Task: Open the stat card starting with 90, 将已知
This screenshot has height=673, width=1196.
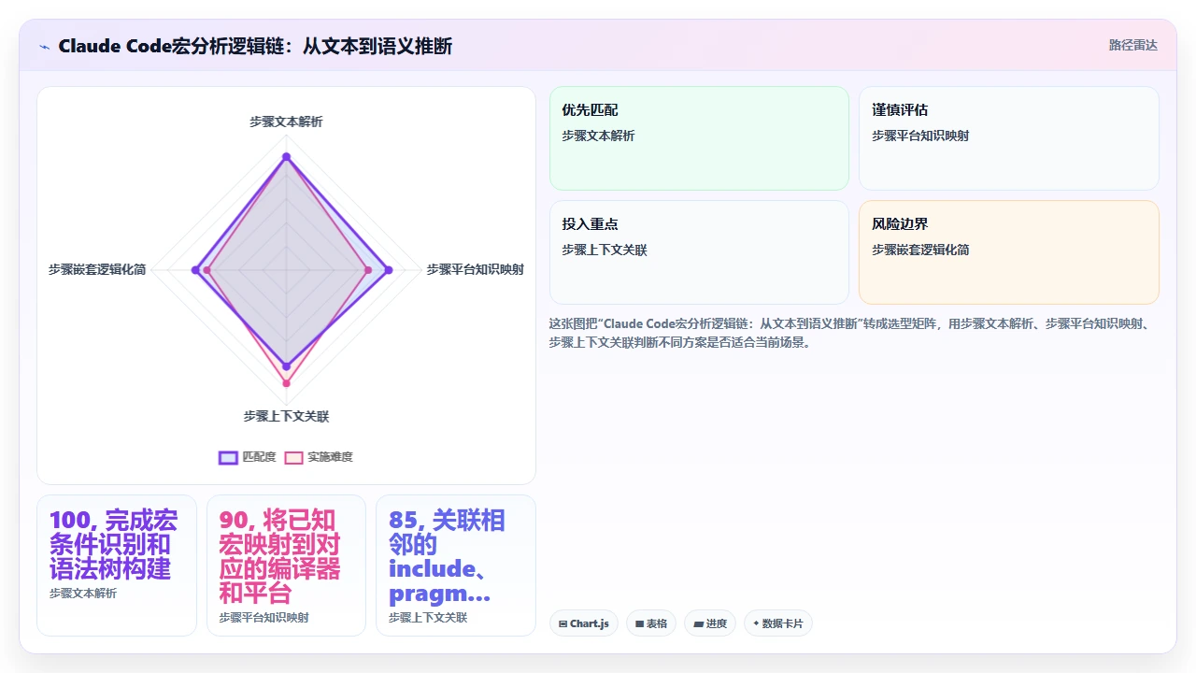Action: pyautogui.click(x=286, y=566)
